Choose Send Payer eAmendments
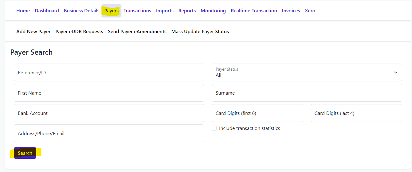 coord(137,32)
